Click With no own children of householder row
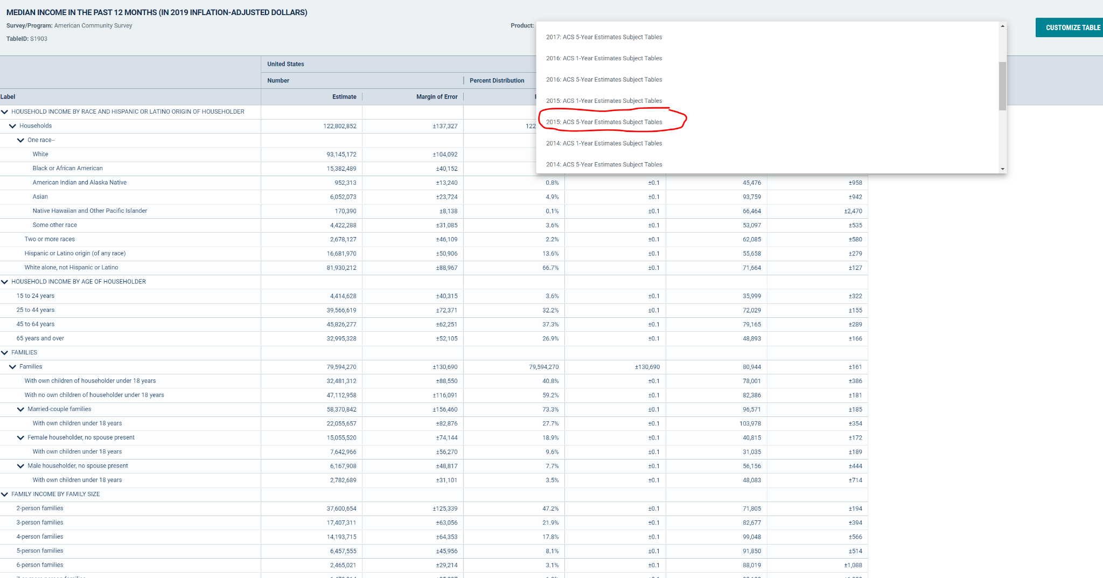 (94, 395)
